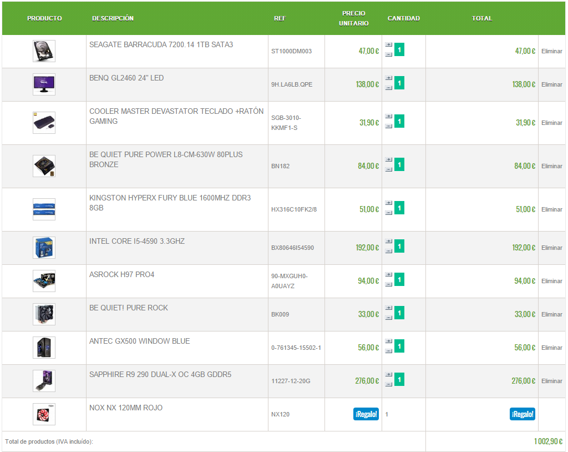The width and height of the screenshot is (568, 452).
Task: Click the PRODUCTO column header
Action: [x=44, y=18]
